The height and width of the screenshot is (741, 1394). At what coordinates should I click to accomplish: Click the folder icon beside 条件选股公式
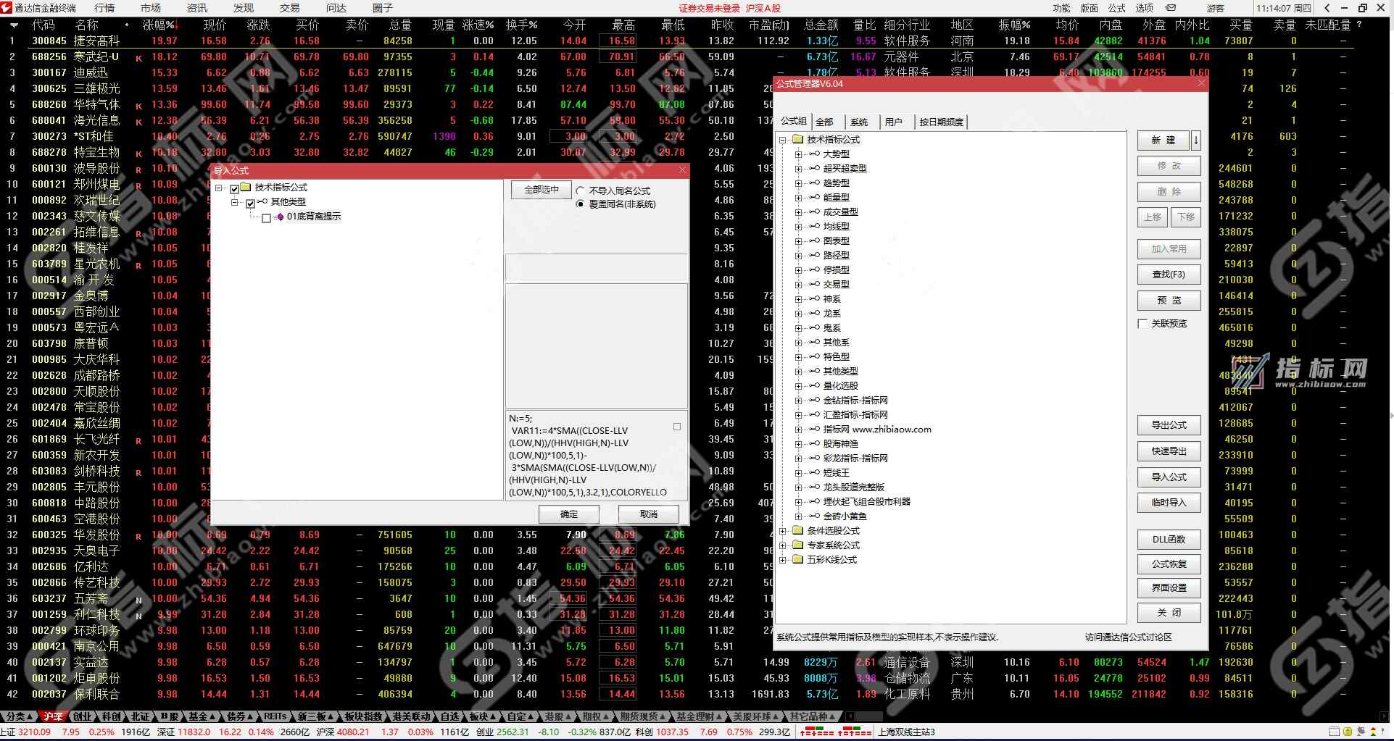797,531
